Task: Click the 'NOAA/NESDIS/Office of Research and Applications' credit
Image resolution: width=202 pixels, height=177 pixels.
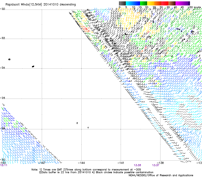Action: point(161,175)
